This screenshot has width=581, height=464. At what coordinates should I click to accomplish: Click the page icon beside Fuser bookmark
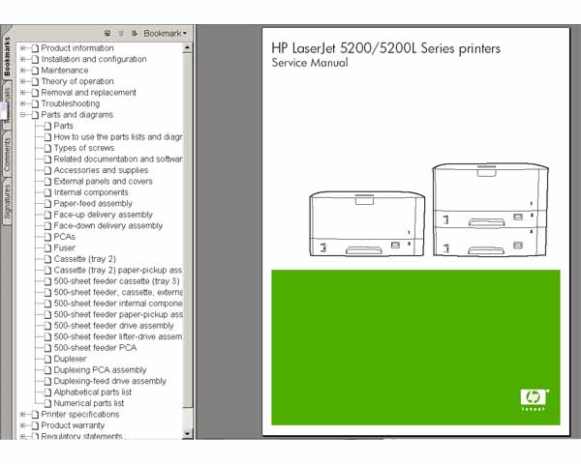[x=47, y=247]
